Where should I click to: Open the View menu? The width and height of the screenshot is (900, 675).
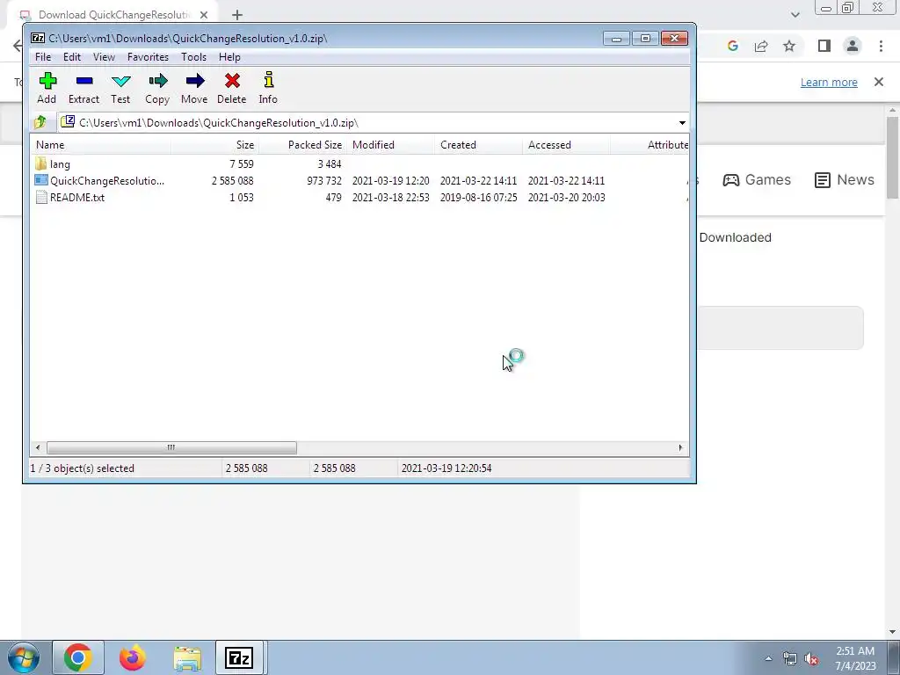coord(104,57)
